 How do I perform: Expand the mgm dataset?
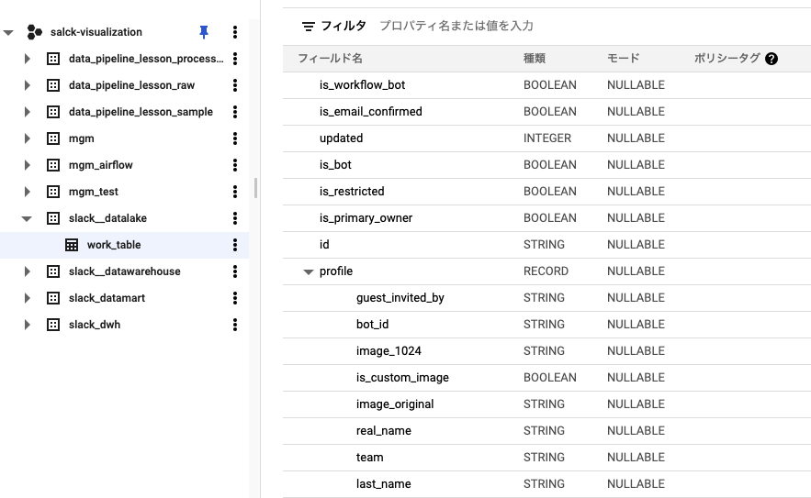coord(28,138)
